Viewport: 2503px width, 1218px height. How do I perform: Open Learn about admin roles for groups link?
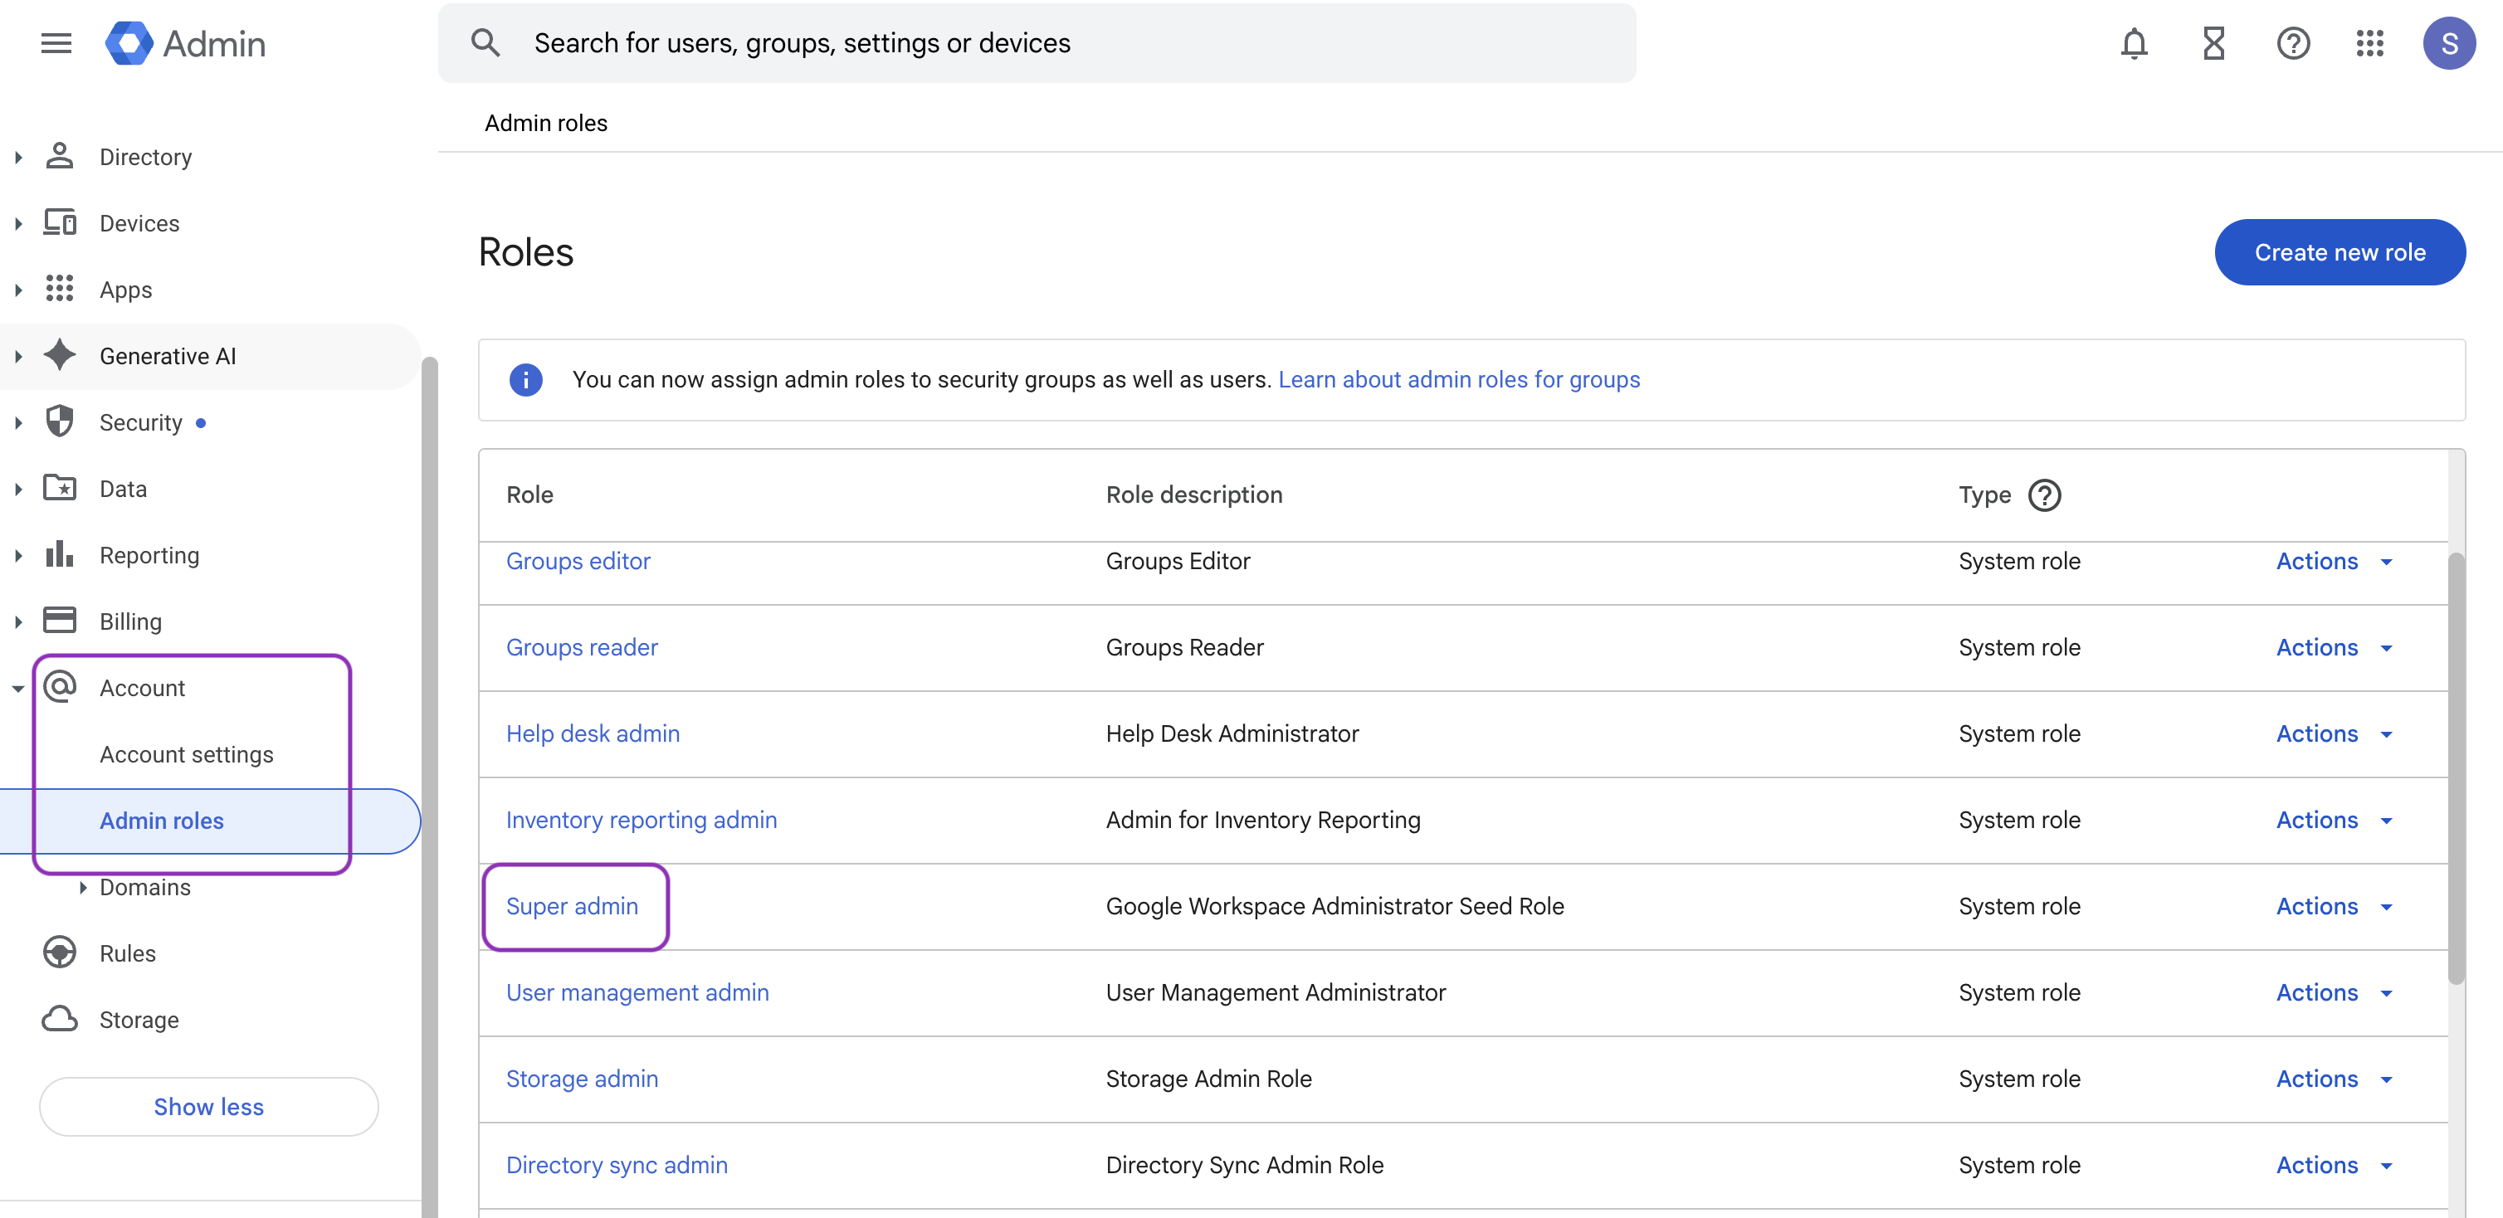1458,380
